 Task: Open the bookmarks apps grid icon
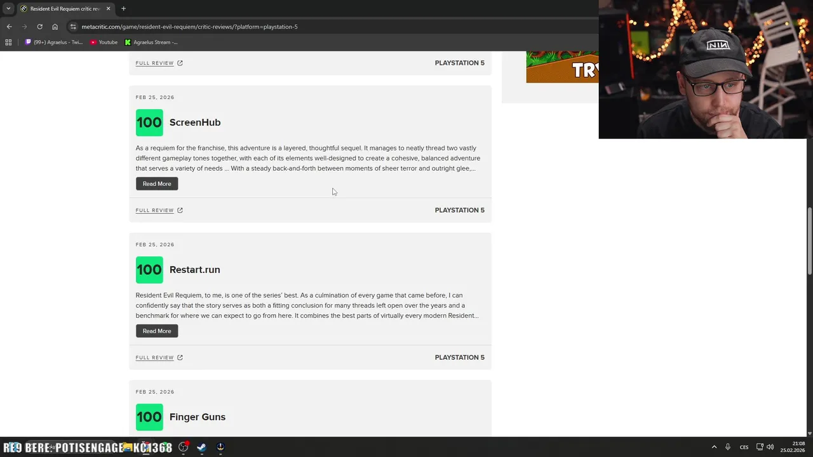[8, 43]
